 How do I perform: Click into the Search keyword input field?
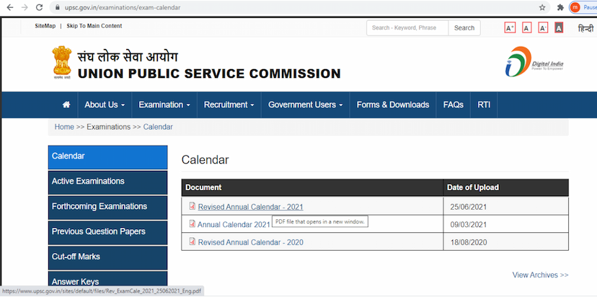[x=407, y=28]
